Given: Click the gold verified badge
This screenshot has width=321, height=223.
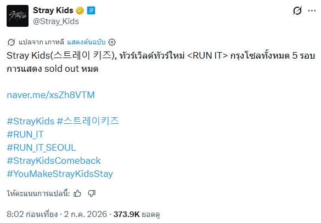Looking at the screenshot, I should tap(80, 10).
